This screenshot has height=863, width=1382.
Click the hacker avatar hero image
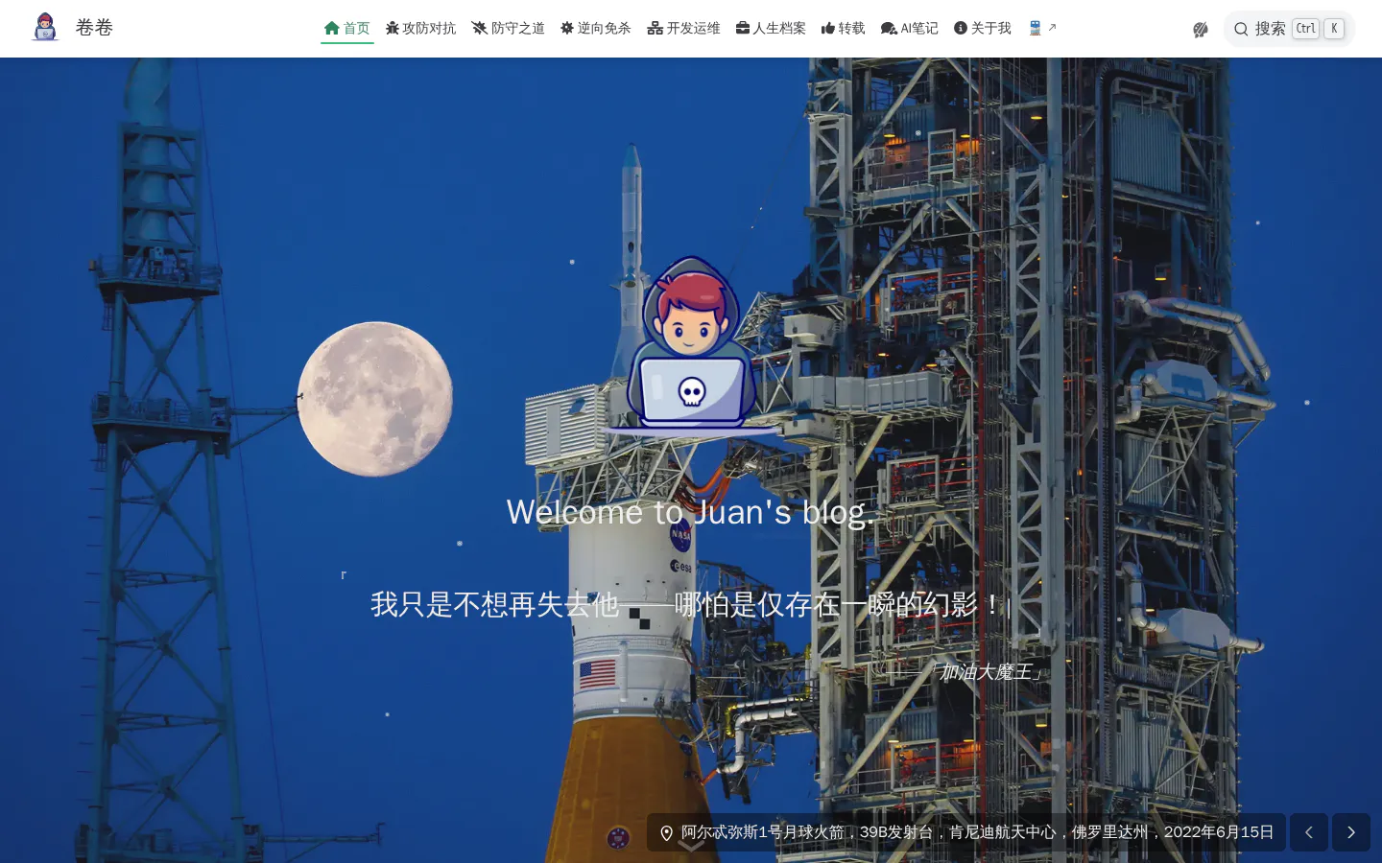[691, 345]
